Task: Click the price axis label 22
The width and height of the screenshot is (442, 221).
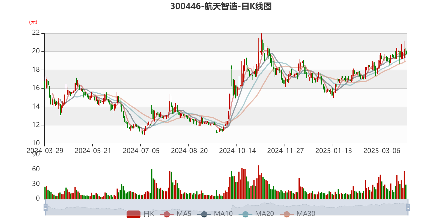Action: coord(36,33)
